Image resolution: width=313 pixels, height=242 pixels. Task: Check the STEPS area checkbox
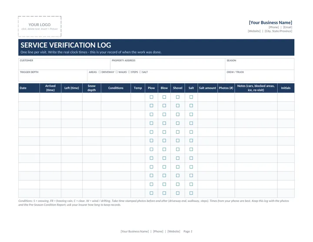[x=129, y=72]
